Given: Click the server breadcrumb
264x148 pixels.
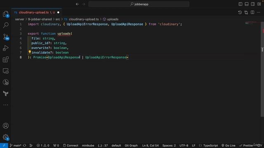Looking at the screenshot, I should [20, 19].
